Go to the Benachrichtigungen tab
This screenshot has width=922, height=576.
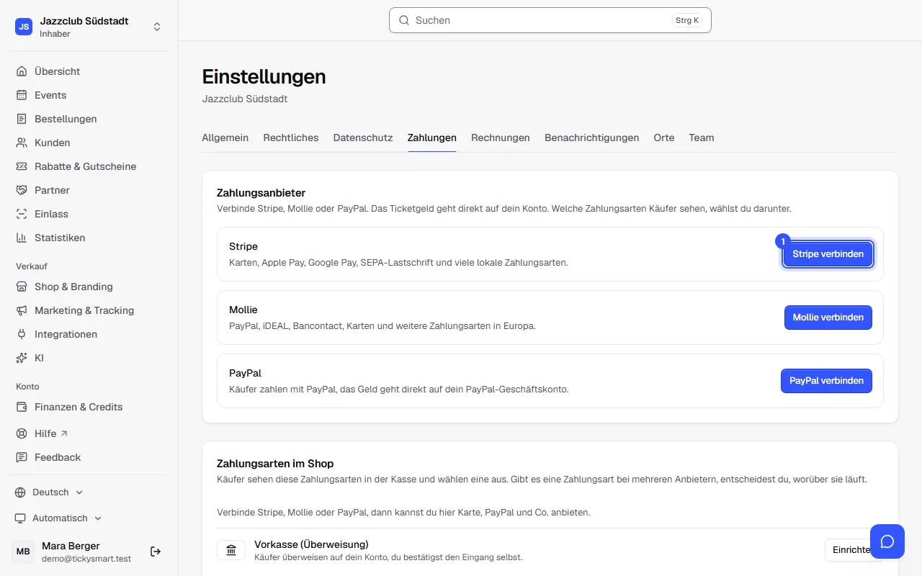tap(592, 138)
